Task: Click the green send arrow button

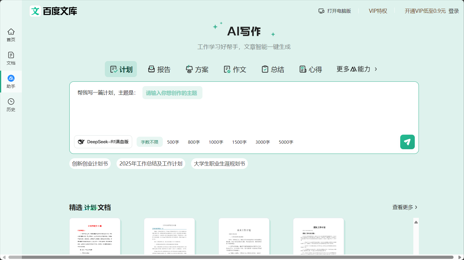Action: 407,142
